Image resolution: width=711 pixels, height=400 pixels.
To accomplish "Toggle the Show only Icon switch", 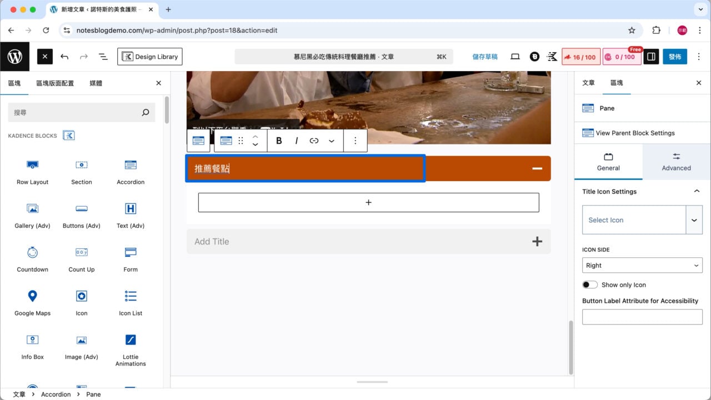I will (589, 284).
